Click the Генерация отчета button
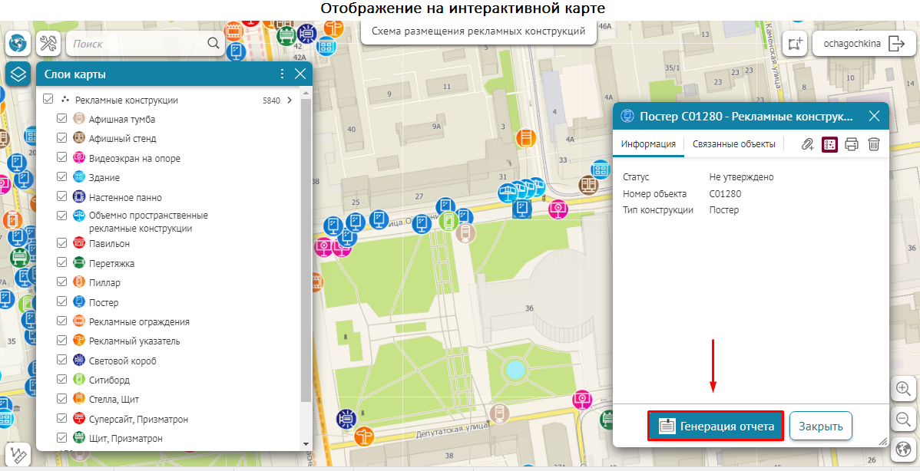 (x=715, y=427)
